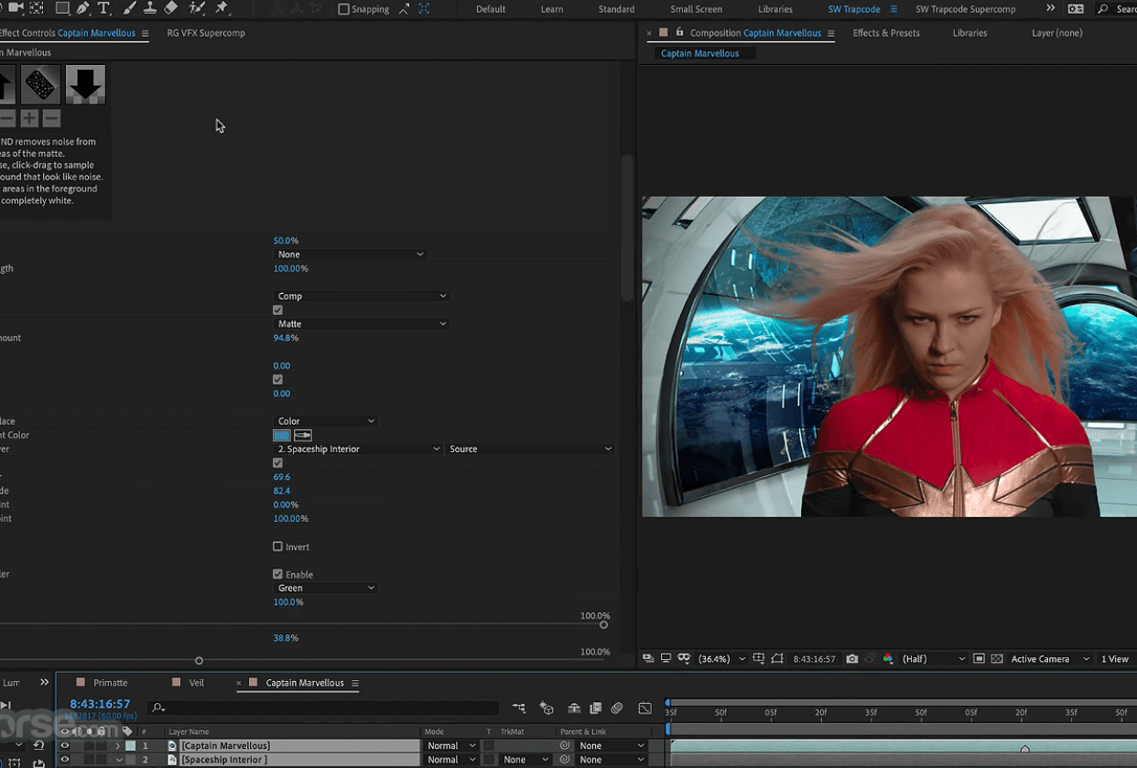The image size is (1137, 768).
Task: Open the Matte view dropdown
Action: click(x=362, y=324)
